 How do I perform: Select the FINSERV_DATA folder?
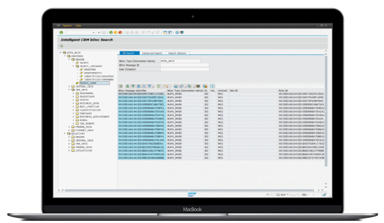pos(84,130)
